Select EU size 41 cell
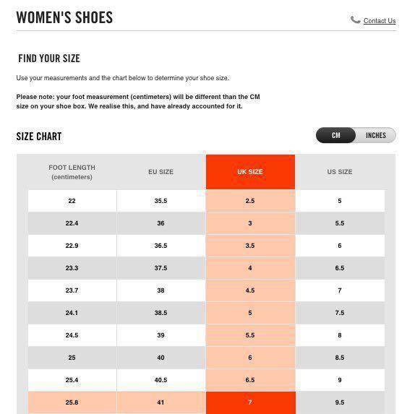The image size is (415, 414). 161,402
